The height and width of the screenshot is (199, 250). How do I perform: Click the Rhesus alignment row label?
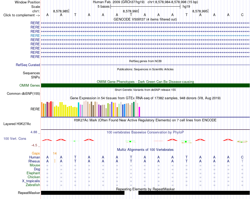tap(34, 161)
